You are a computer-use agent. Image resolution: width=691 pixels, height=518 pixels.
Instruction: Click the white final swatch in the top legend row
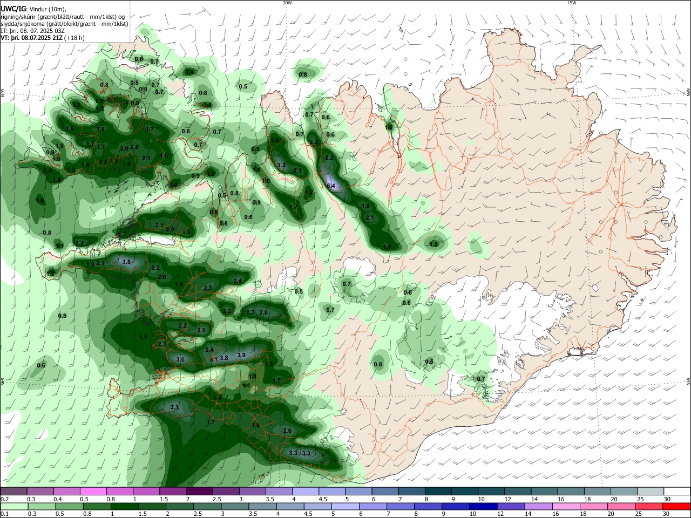click(x=677, y=491)
